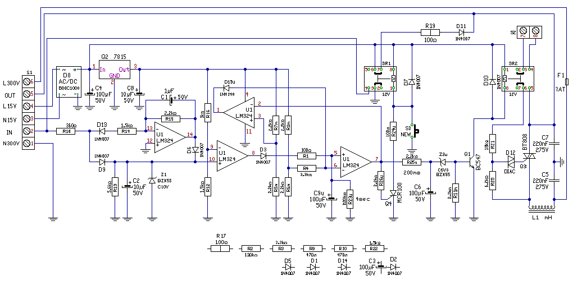Image resolution: width=573 pixels, height=285 pixels.
Task: Select the SR2 12V relay block
Action: (x=517, y=79)
